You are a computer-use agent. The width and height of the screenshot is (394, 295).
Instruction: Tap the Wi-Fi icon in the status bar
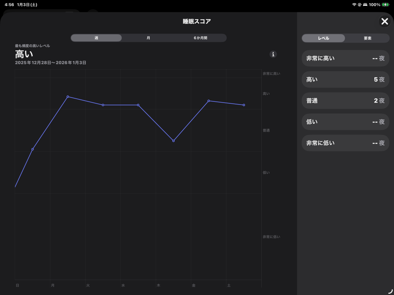[354, 5]
